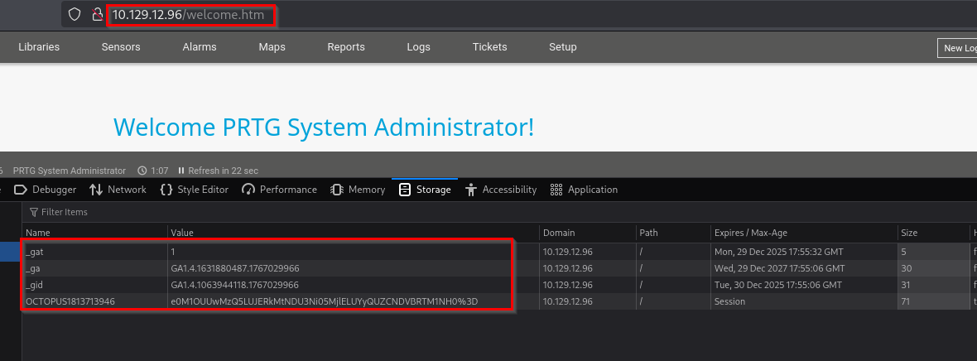
Task: Open the Performance panel
Action: [x=279, y=190]
